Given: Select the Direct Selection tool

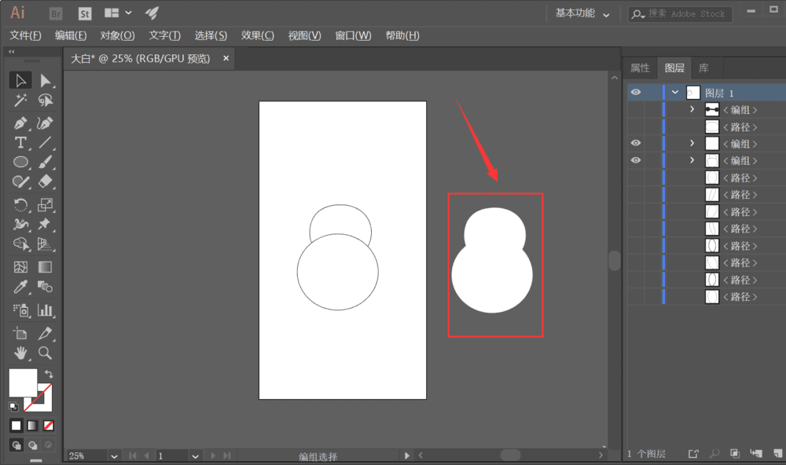Looking at the screenshot, I should click(45, 80).
